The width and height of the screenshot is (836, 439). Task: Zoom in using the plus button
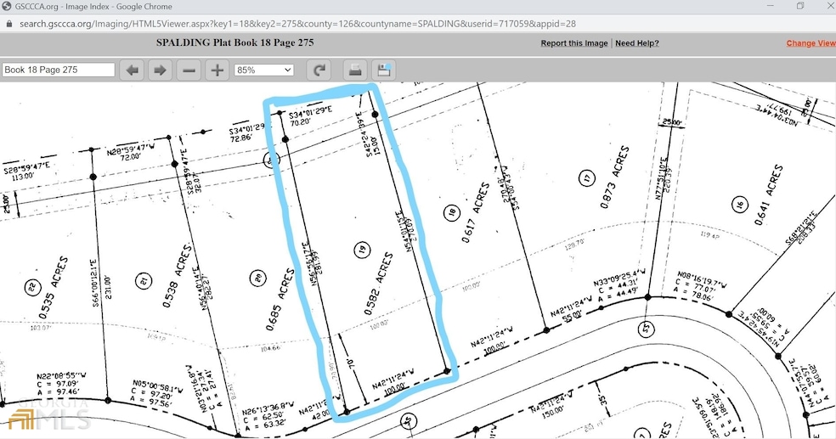217,70
